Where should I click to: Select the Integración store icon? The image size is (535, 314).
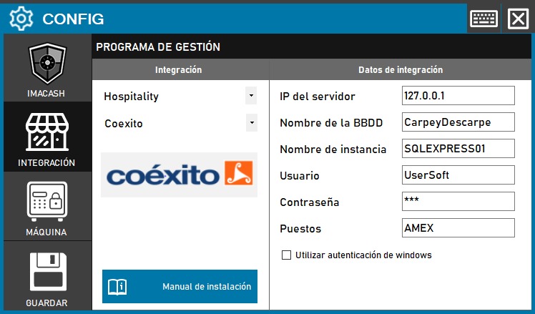[47, 134]
